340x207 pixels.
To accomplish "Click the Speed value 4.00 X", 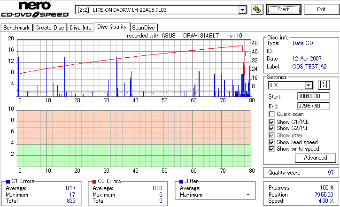I will (x=326, y=201).
